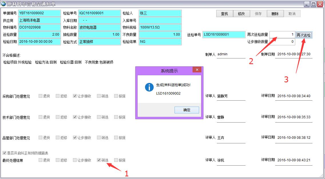Image resolution: width=325 pixels, height=179 pixels.
Task: Click the 再次送检 button
Action: (x=304, y=35)
